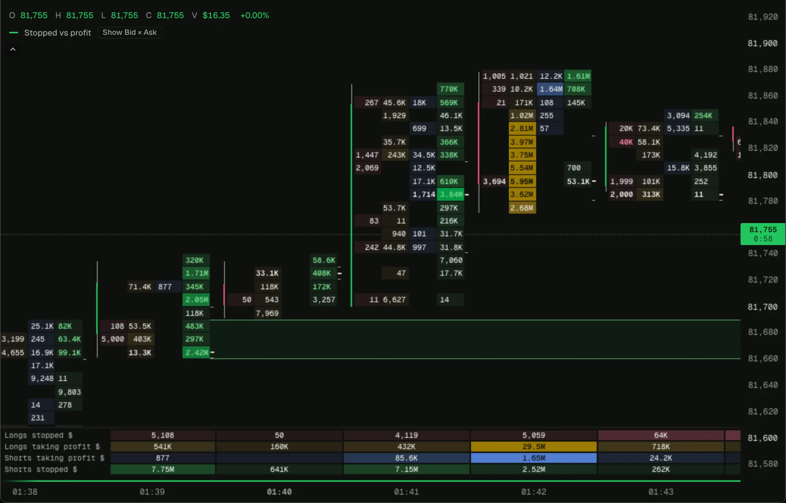This screenshot has height=503, width=786.
Task: Click the 71.4K cell
Action: 141,287
